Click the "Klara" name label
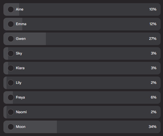This screenshot has width=163, height=136. tap(20, 68)
